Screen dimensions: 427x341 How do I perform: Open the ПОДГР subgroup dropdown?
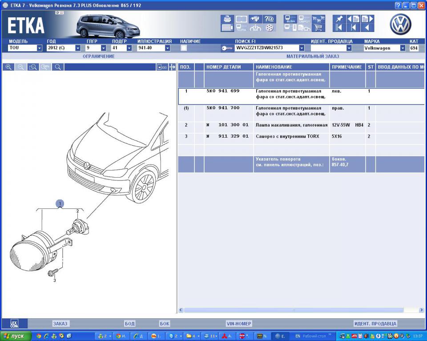129,48
